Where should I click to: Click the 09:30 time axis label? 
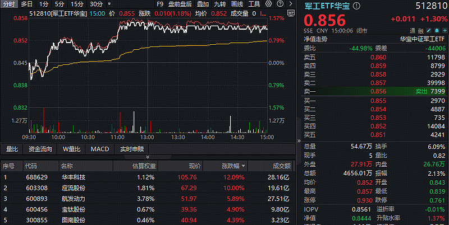click(29, 137)
